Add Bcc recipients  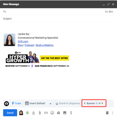111,12
